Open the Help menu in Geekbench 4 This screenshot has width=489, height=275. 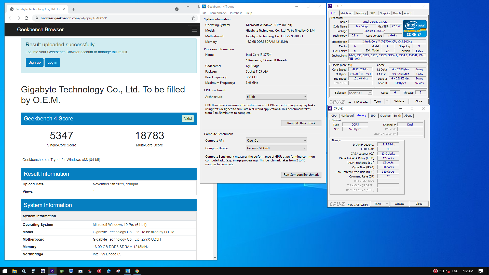pos(249,13)
